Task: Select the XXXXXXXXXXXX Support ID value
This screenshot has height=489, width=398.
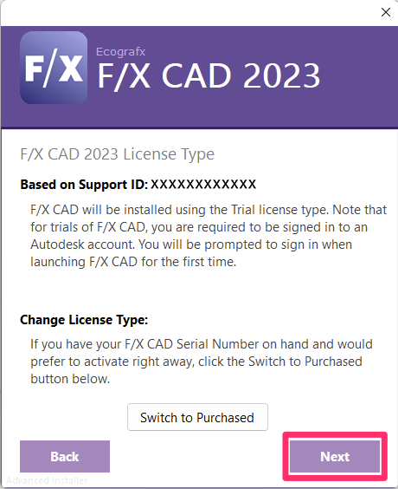Action: (x=203, y=184)
